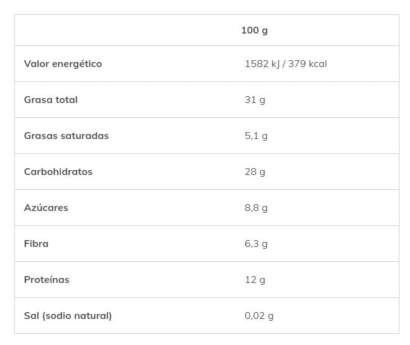
Task: Select the Valor energético row label
Action: point(63,64)
